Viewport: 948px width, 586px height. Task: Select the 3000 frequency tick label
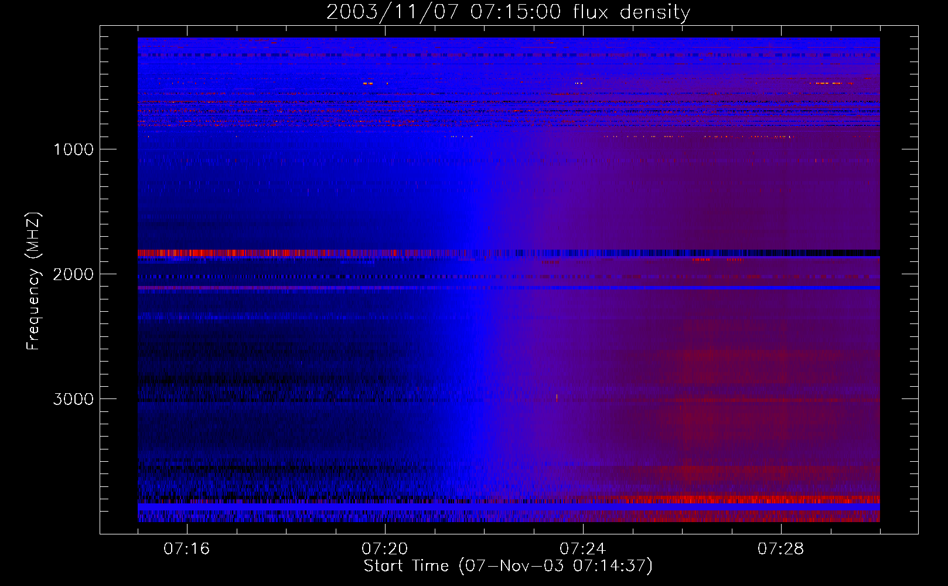click(73, 399)
